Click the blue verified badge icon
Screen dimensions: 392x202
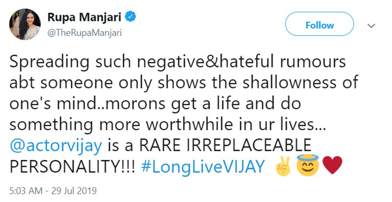point(130,17)
